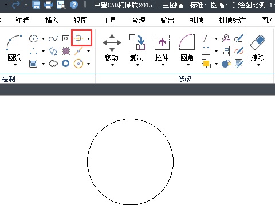This screenshot has height=213, width=275.
Task: Open the 视图 ribbon tab
Action: click(x=80, y=20)
